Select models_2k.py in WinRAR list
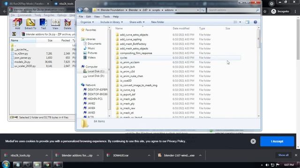 coord(22,62)
